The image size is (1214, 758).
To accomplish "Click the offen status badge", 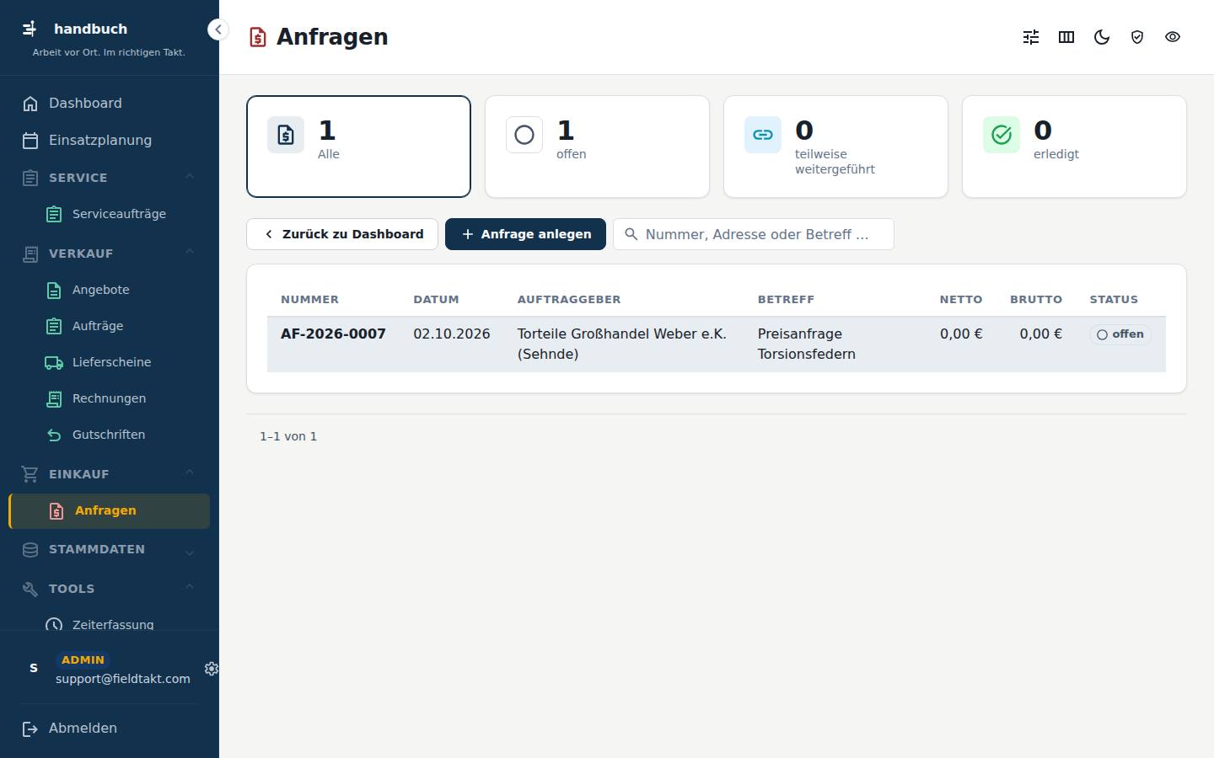I will (x=1120, y=334).
